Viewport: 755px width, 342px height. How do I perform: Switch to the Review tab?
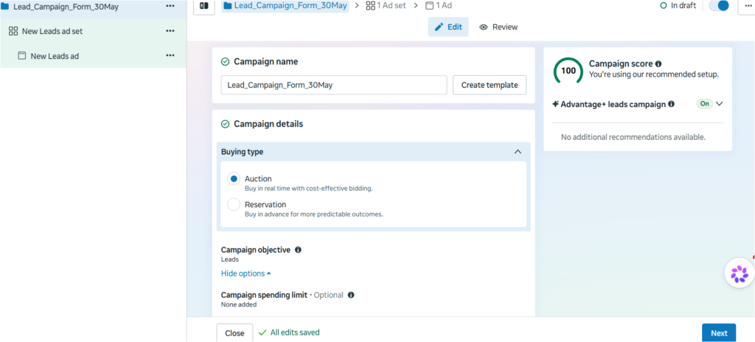click(498, 27)
